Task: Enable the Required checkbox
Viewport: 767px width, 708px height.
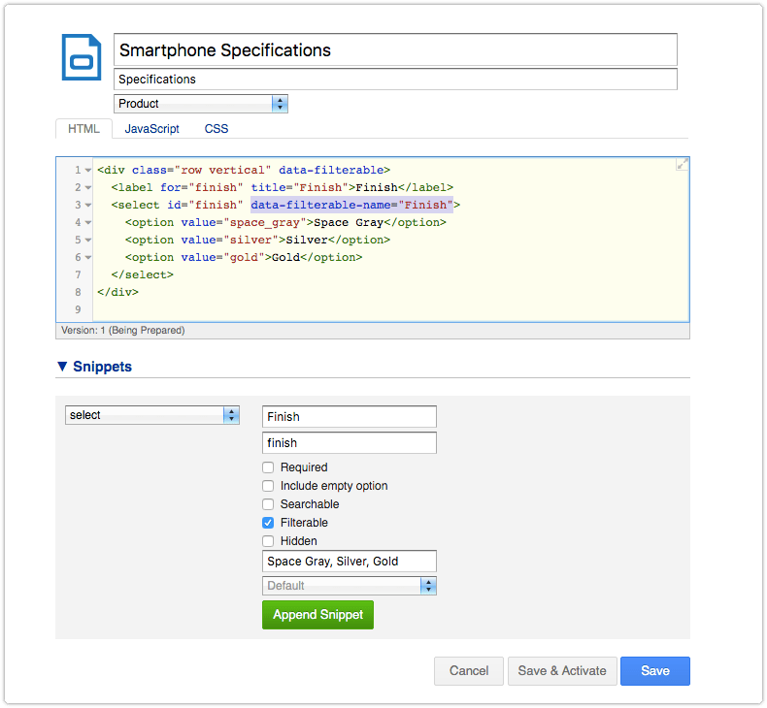Action: 268,467
